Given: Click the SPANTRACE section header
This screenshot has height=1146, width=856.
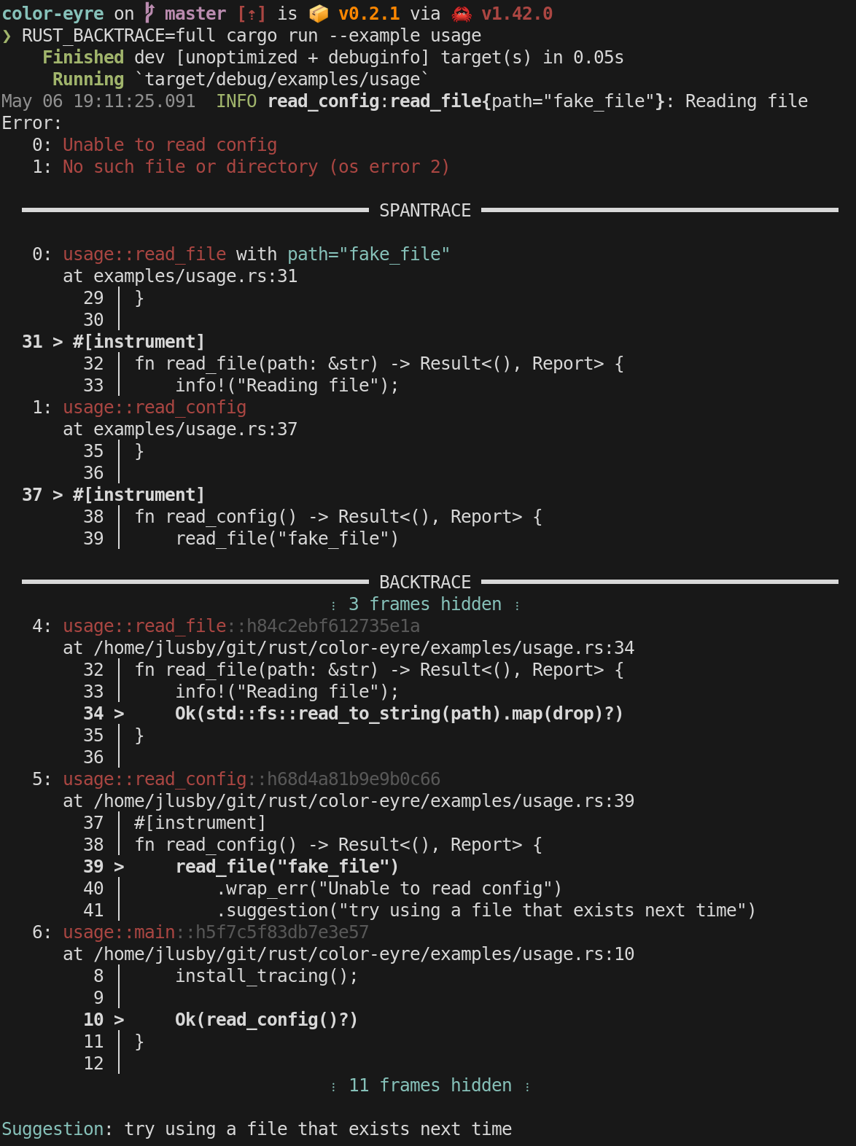Looking at the screenshot, I should click(425, 211).
